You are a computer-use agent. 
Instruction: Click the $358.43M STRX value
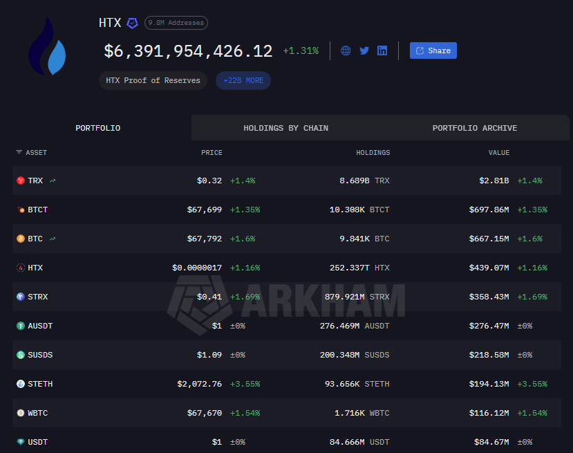click(489, 297)
